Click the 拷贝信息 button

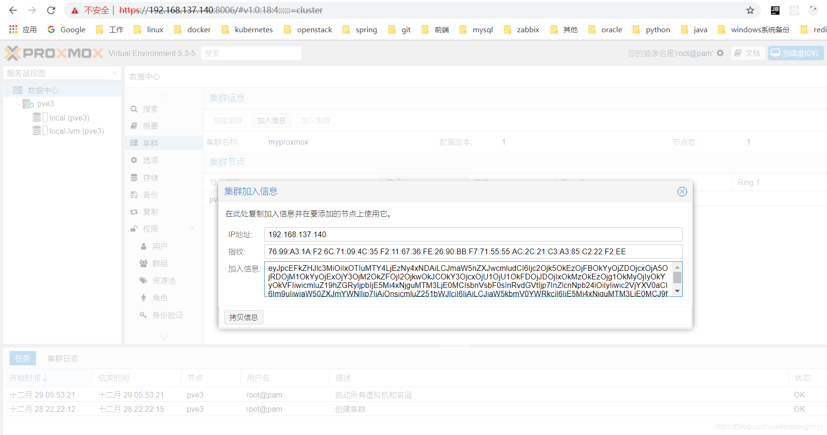pos(243,317)
